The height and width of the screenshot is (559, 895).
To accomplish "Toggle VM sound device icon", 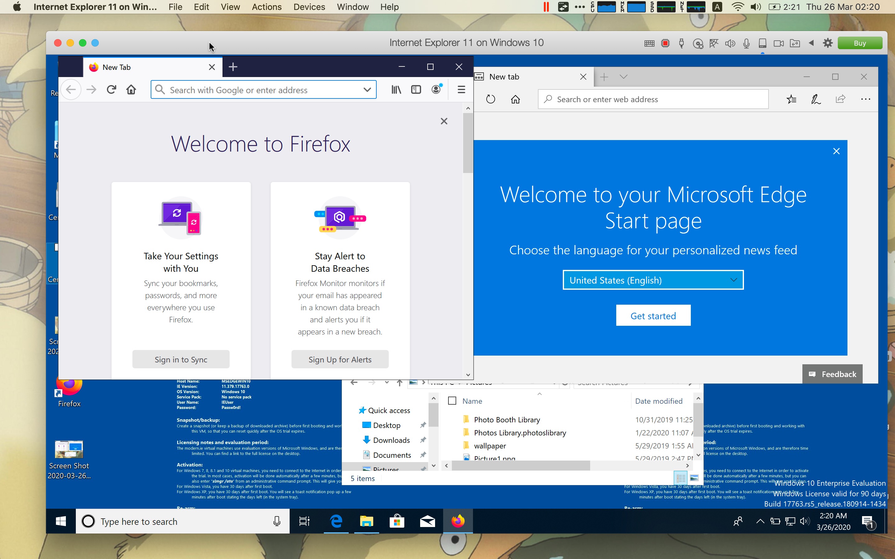I will [x=730, y=43].
